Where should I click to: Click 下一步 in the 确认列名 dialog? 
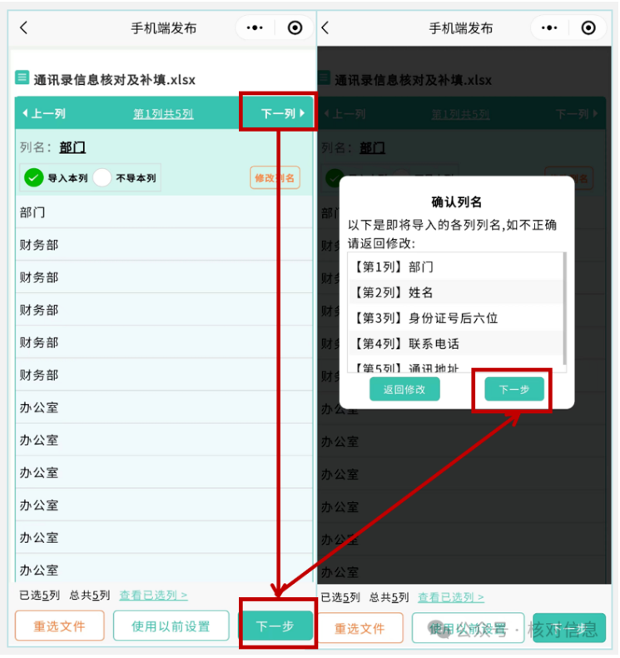514,389
